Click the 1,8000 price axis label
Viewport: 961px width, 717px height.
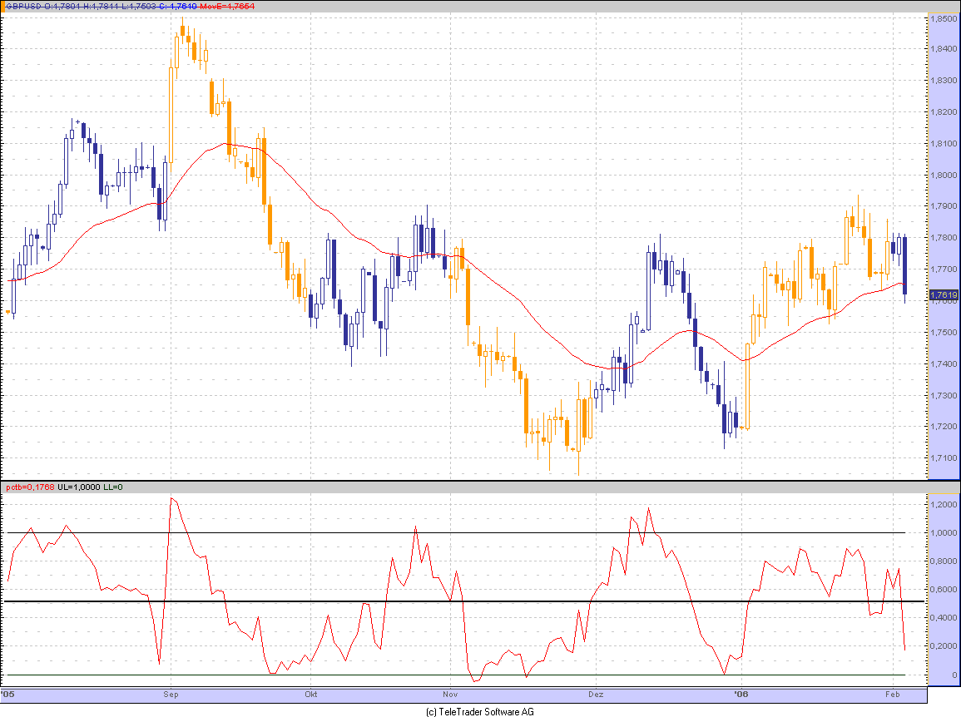pyautogui.click(x=944, y=176)
